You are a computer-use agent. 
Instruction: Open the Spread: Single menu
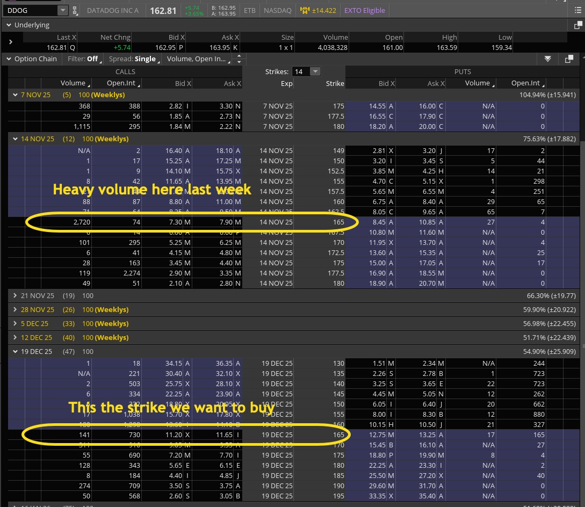coord(134,59)
